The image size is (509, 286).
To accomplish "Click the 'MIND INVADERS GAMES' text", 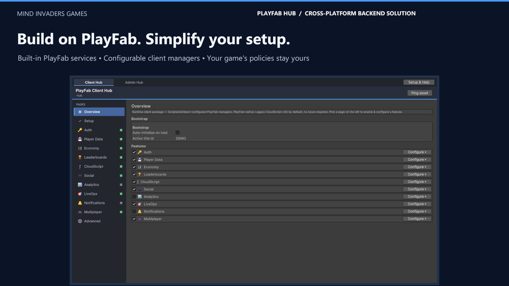I will point(52,14).
